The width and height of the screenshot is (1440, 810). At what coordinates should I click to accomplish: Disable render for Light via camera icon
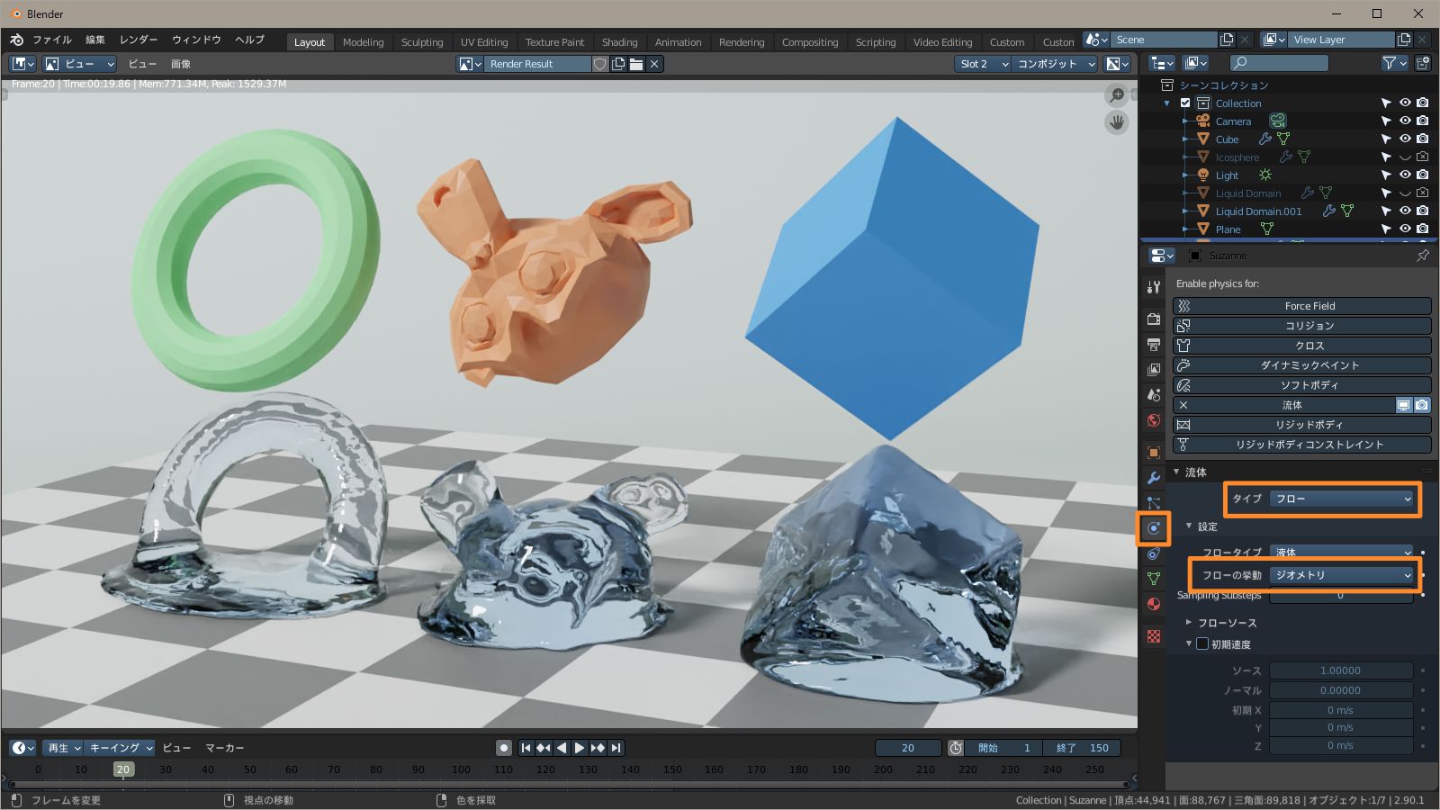(x=1423, y=175)
